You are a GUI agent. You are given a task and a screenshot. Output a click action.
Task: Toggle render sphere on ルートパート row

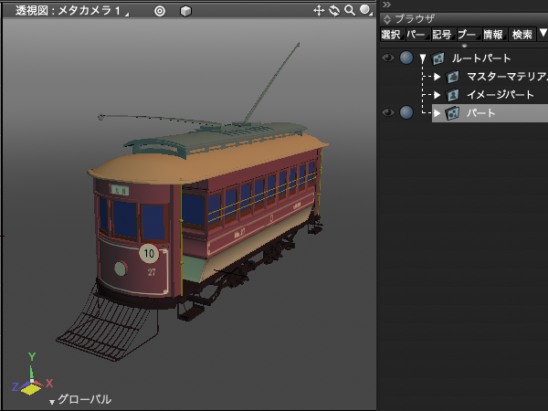[x=406, y=58]
